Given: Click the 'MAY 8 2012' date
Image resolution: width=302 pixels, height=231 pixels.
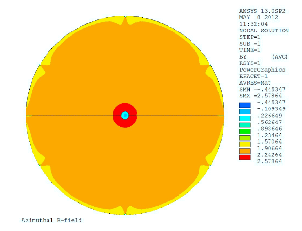Looking at the screenshot, I should (x=259, y=17).
